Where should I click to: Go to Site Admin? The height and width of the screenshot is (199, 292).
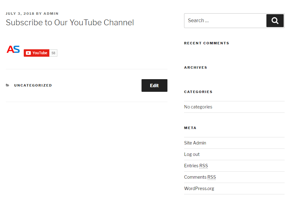pyautogui.click(x=195, y=143)
